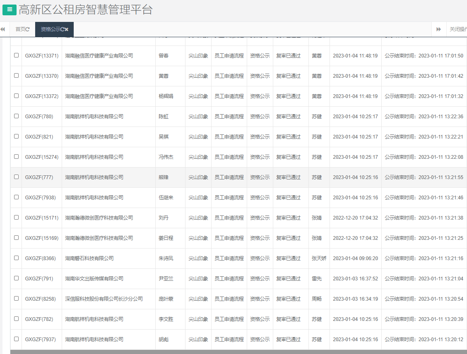
Task: Open the 关闭操作 dropdown
Action: tap(457, 29)
